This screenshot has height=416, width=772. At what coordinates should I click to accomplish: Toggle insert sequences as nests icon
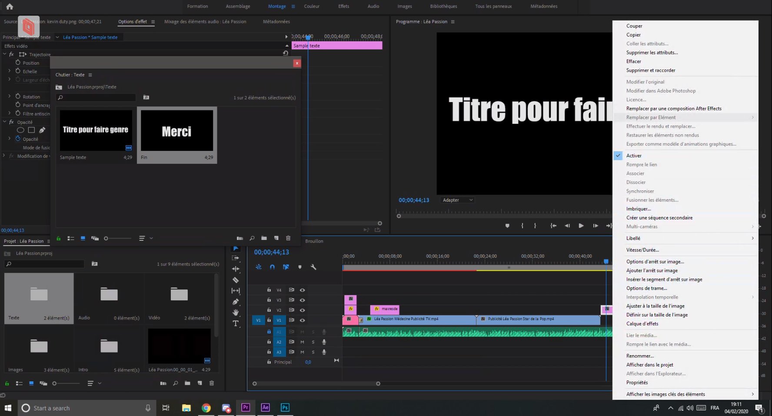(x=259, y=267)
